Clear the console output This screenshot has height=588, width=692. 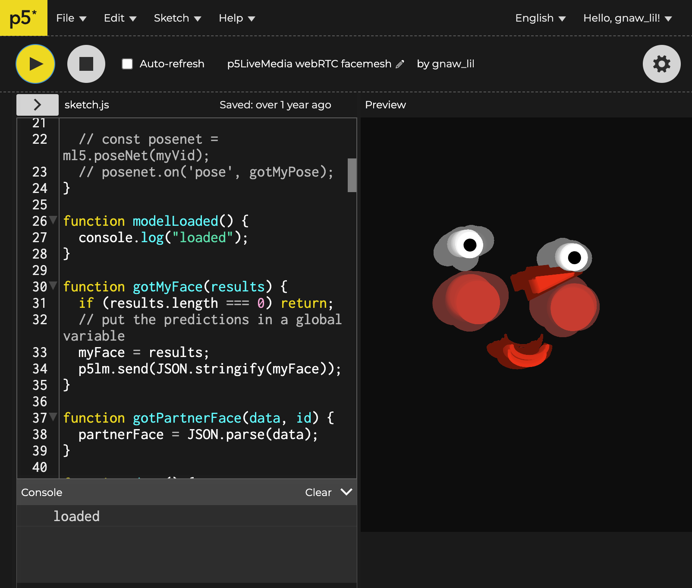318,492
